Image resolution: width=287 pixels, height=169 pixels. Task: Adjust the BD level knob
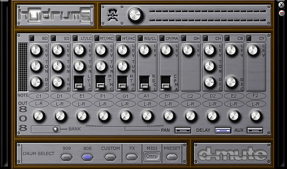click(36, 50)
